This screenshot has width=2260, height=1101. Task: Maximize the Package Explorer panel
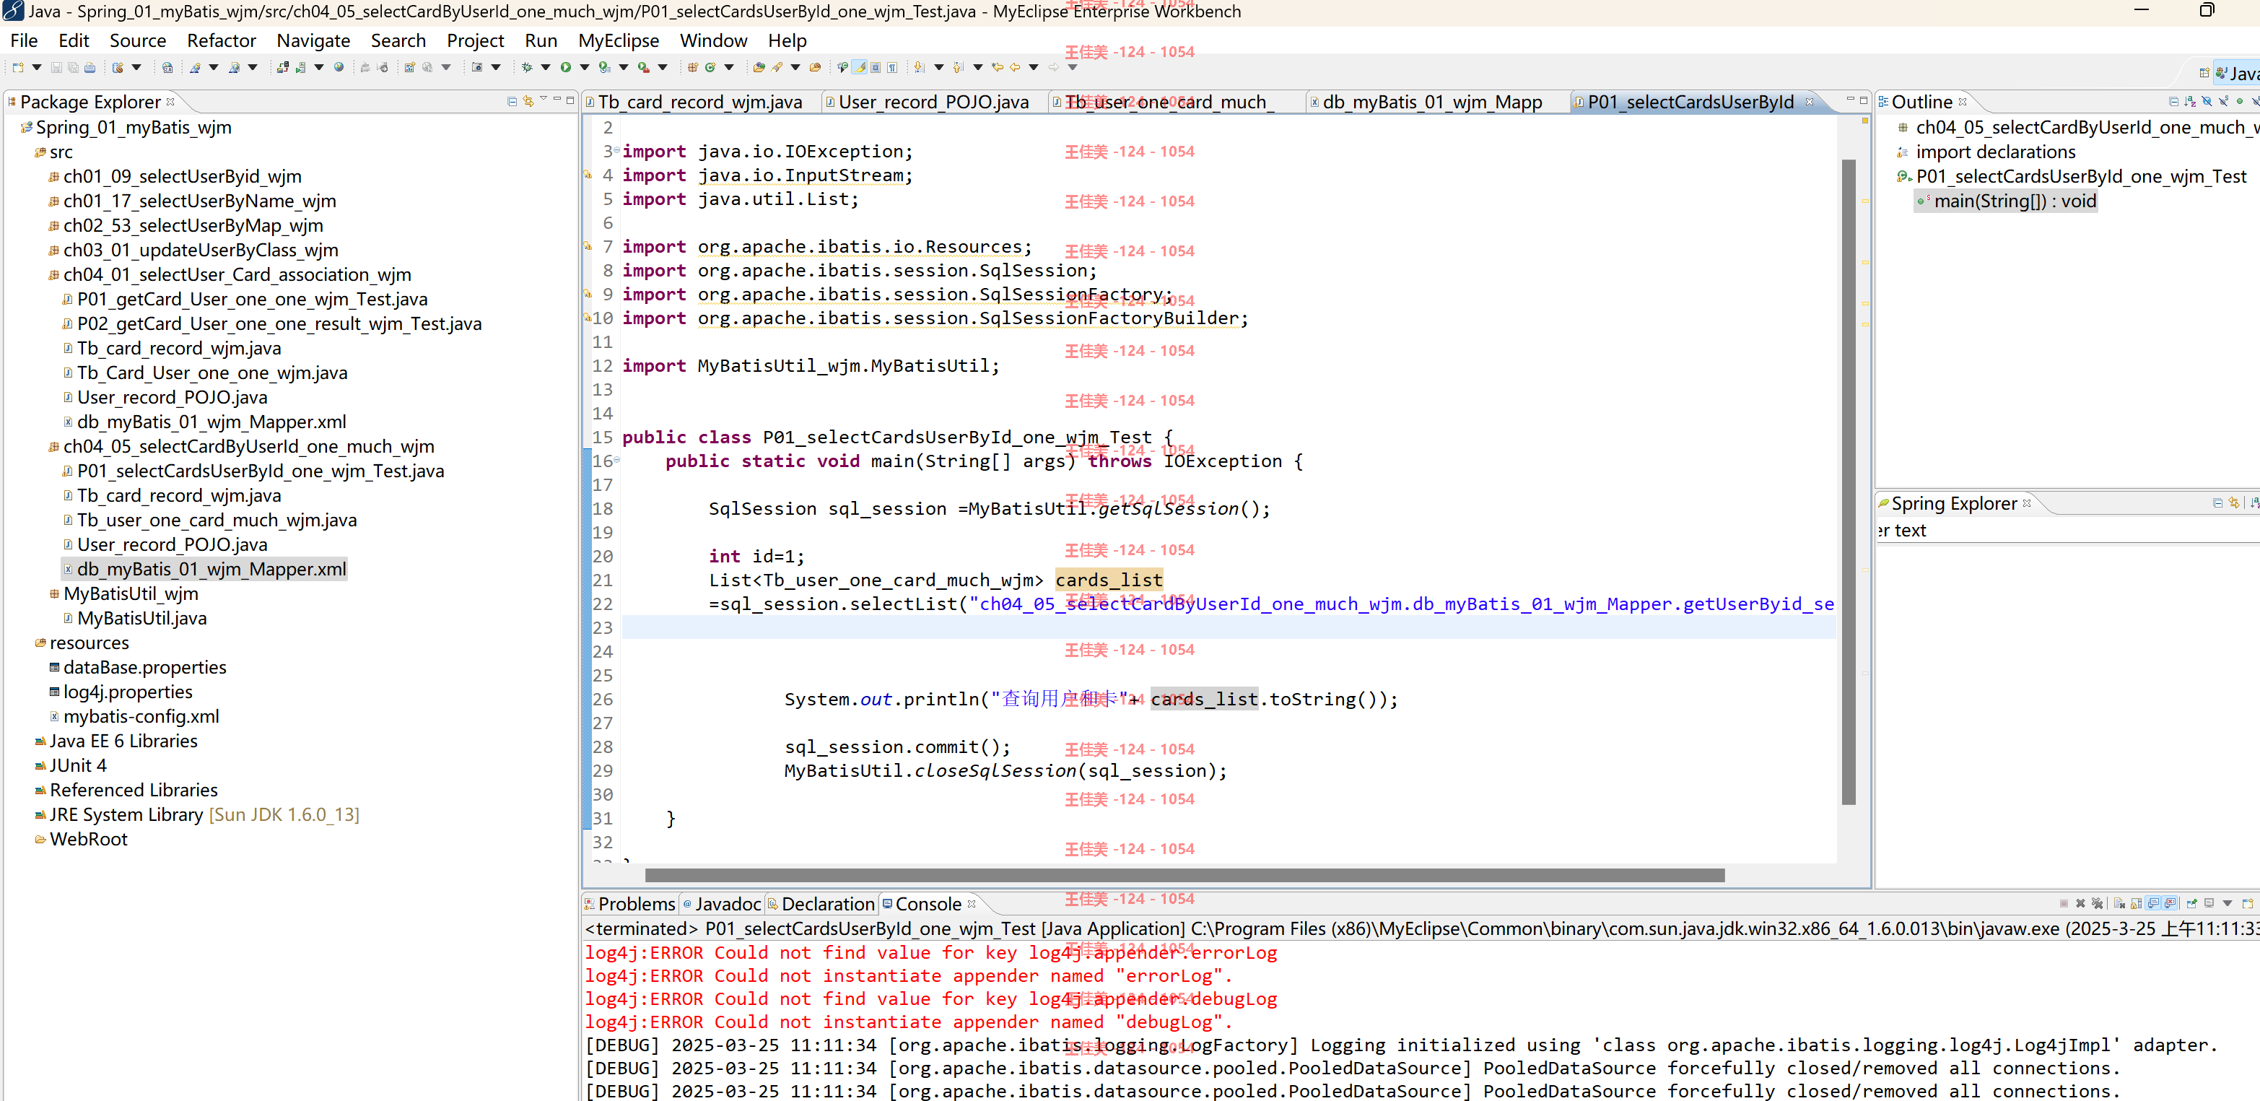click(x=570, y=100)
